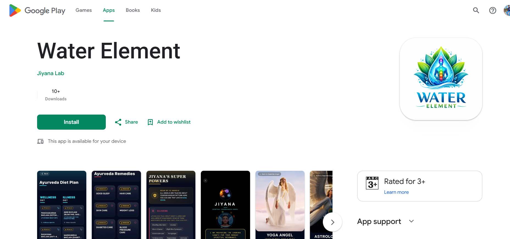Install the Water Element app

point(71,122)
